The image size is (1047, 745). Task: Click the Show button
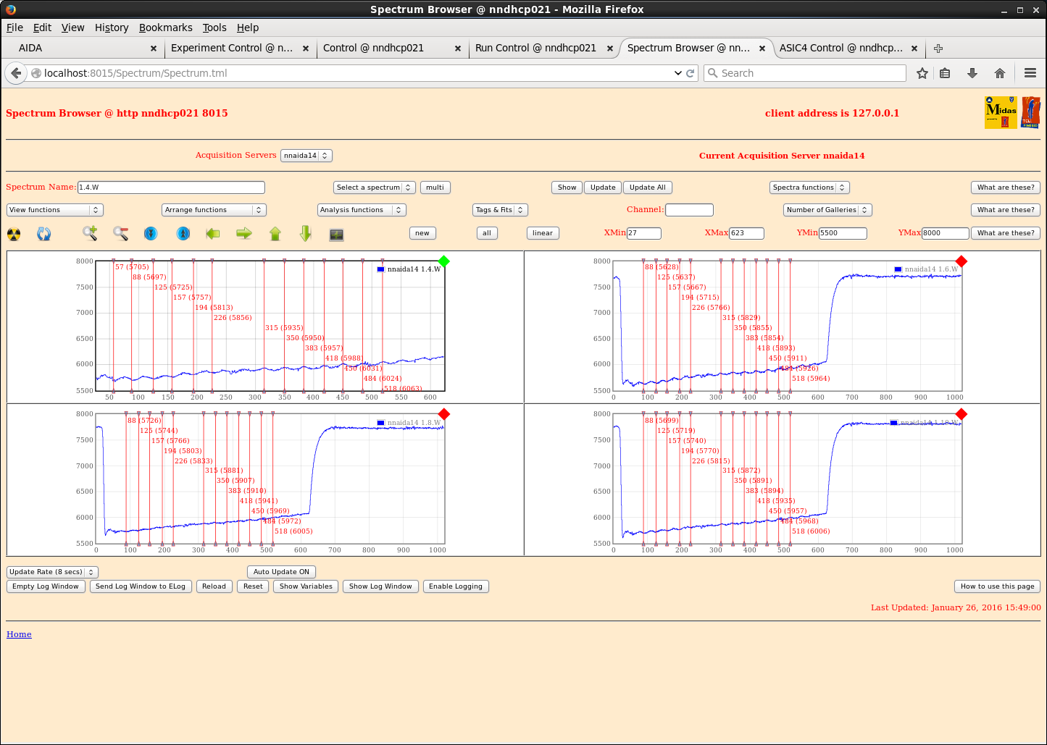point(567,188)
